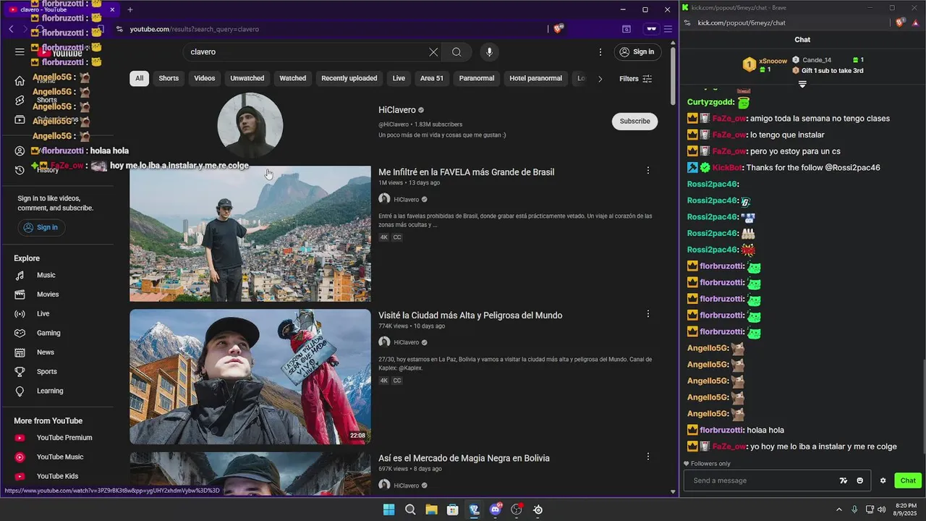Image resolution: width=926 pixels, height=521 pixels.
Task: Click Sign in button at top right
Action: coord(637,51)
